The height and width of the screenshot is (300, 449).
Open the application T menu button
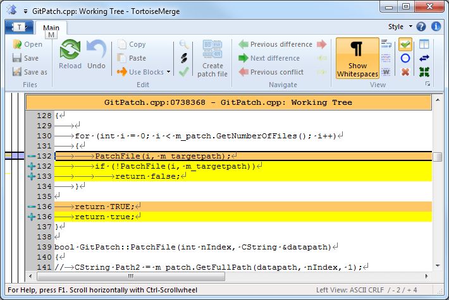19,27
